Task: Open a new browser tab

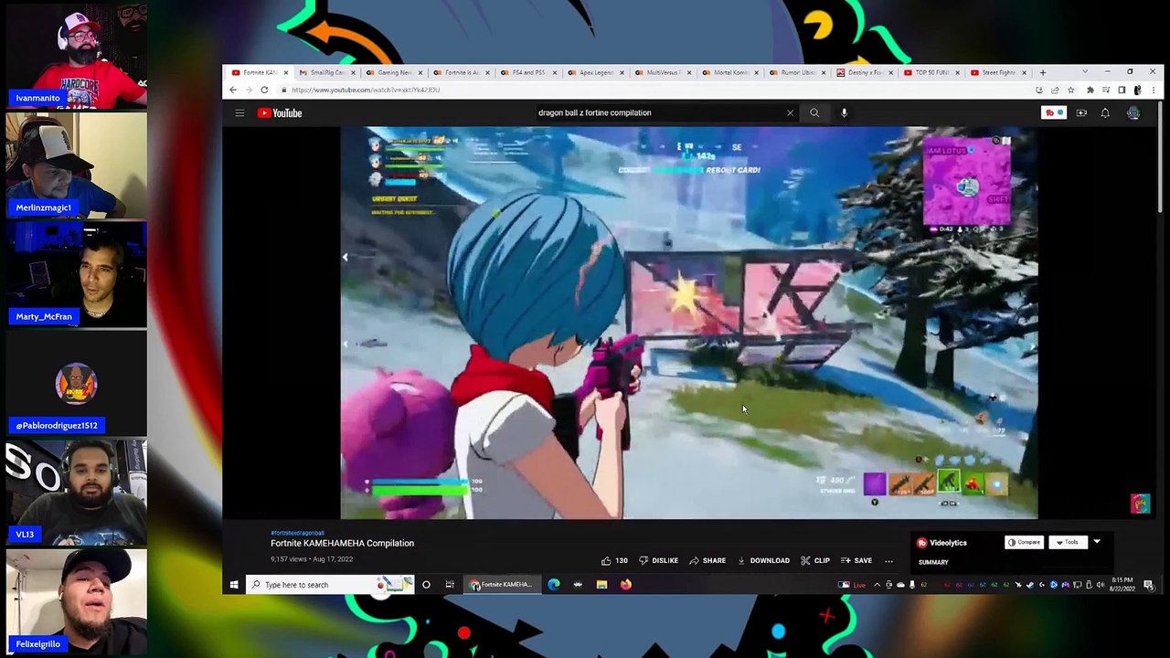Action: click(1043, 72)
